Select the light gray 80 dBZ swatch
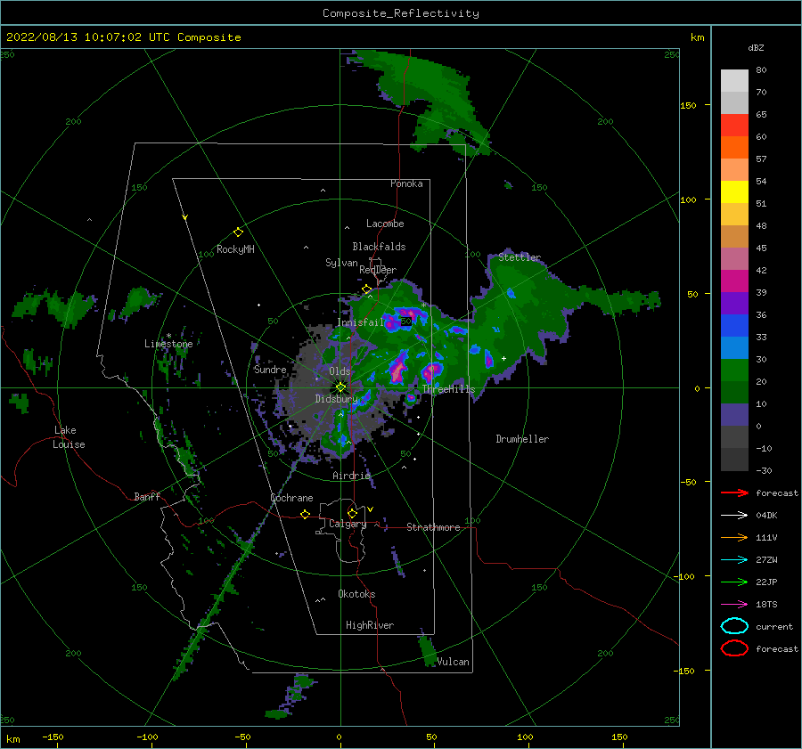802x749 pixels. point(734,80)
